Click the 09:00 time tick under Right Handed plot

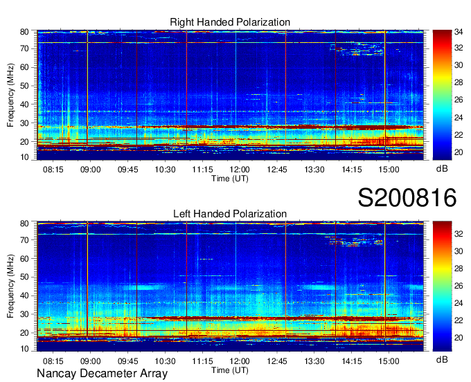[91, 170]
